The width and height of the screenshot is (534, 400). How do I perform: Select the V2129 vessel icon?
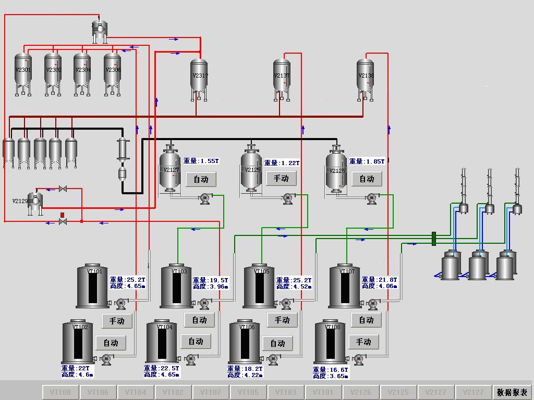point(35,202)
